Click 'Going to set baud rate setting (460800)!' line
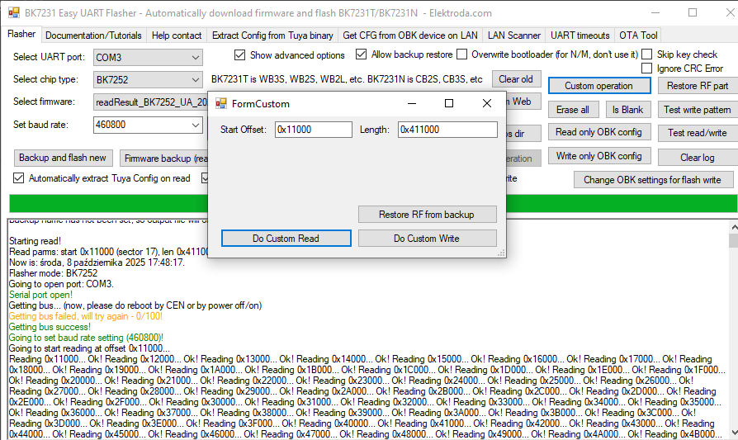Viewport: 738px width, 440px height. click(x=86, y=338)
